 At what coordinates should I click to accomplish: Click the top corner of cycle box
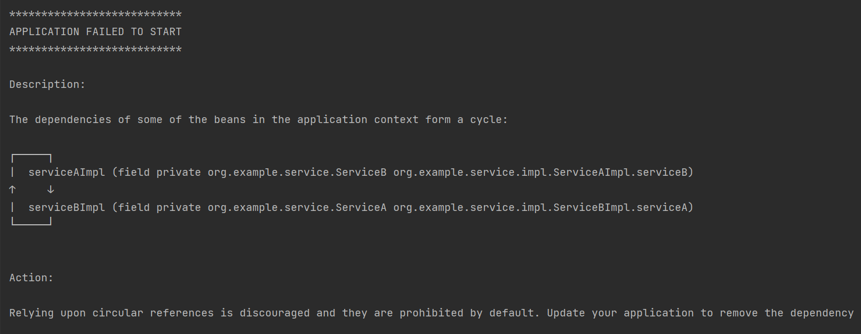[x=31, y=158]
